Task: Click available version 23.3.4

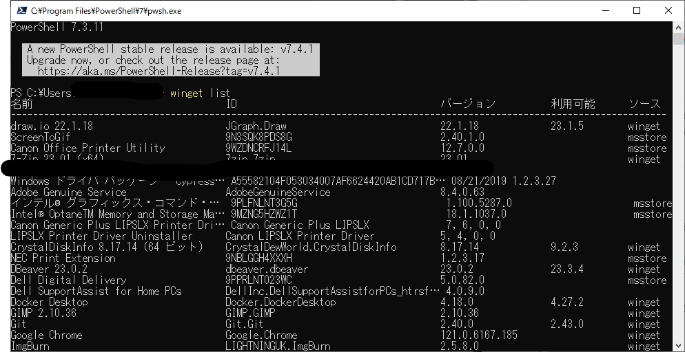Action: (566, 269)
